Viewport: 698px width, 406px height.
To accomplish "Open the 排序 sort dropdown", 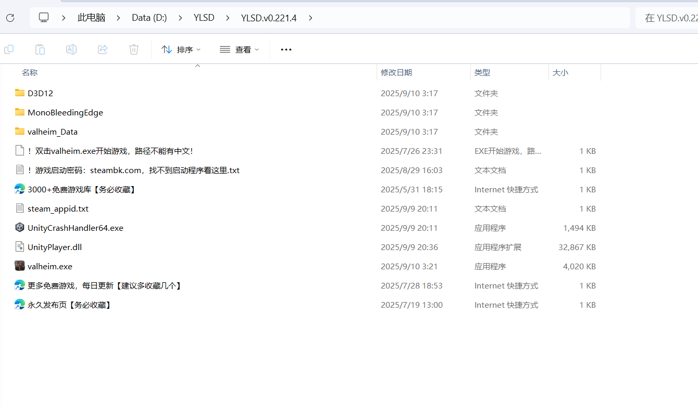I will (x=181, y=49).
